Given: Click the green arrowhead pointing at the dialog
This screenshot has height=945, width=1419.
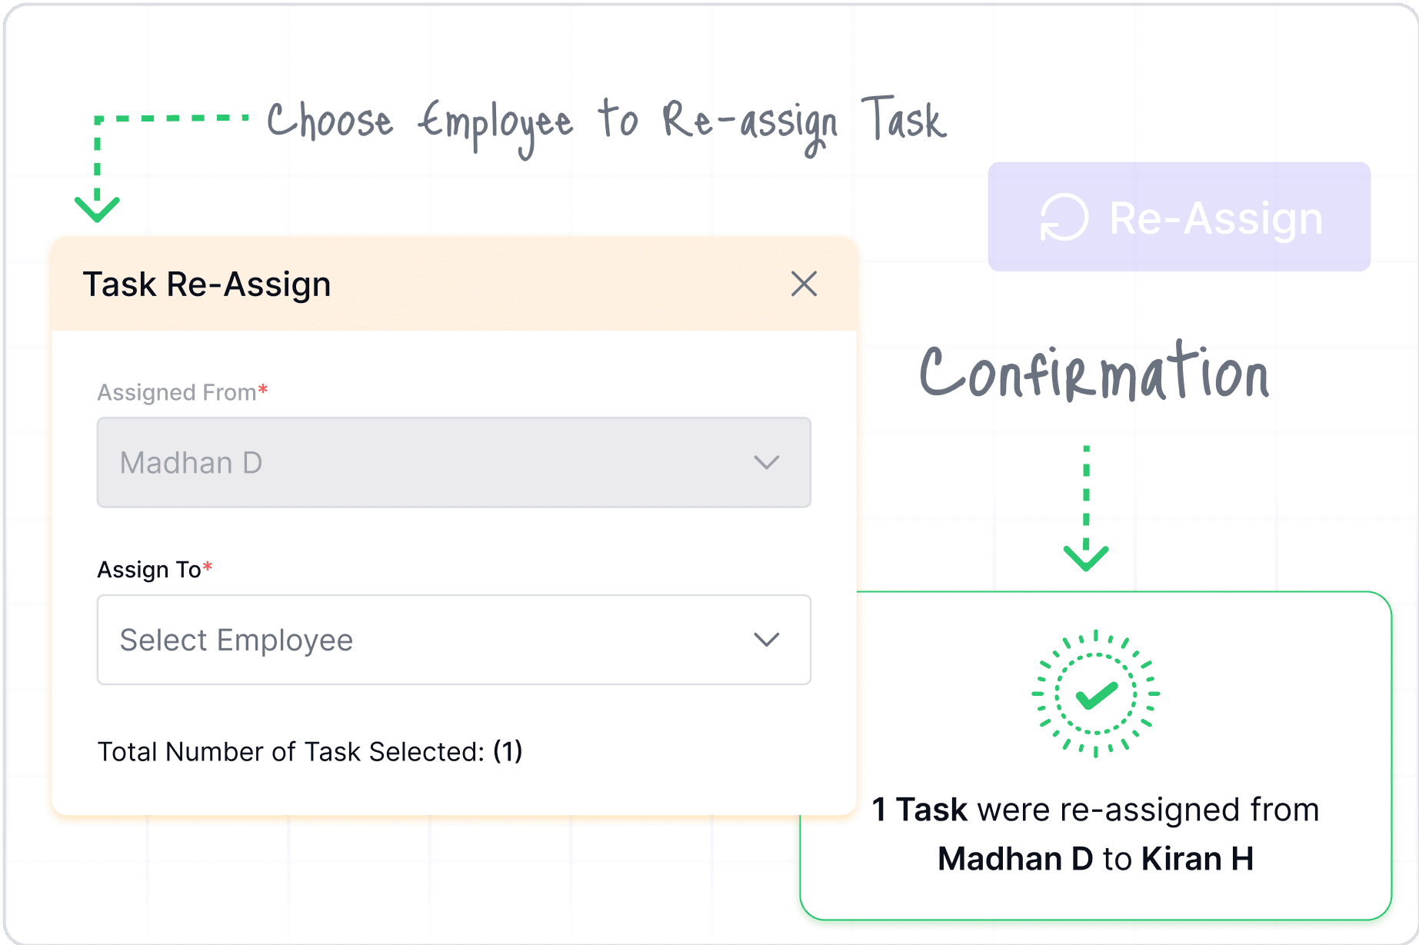Looking at the screenshot, I should click(x=97, y=209).
